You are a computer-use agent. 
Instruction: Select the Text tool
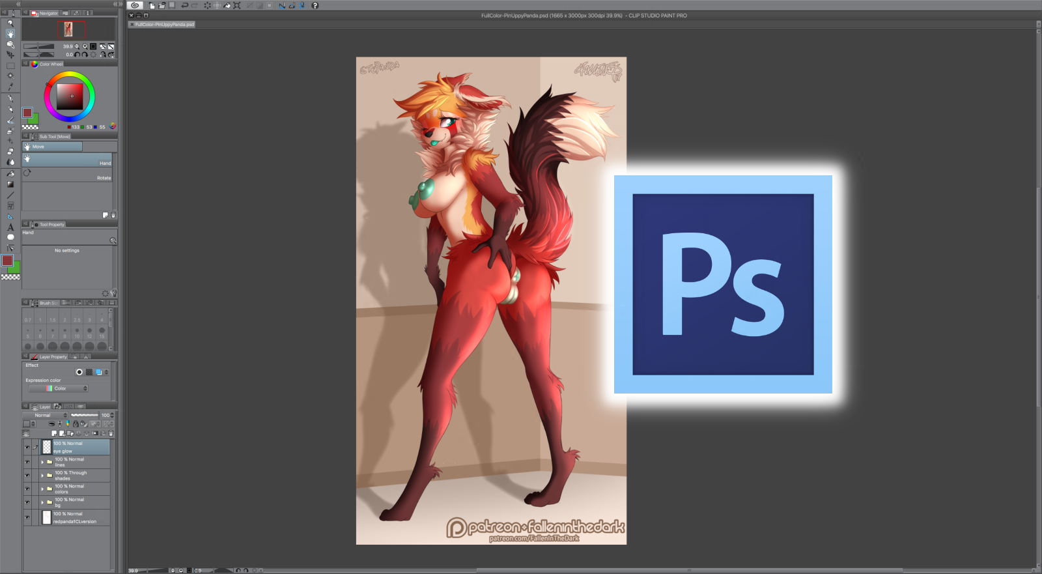click(x=10, y=227)
